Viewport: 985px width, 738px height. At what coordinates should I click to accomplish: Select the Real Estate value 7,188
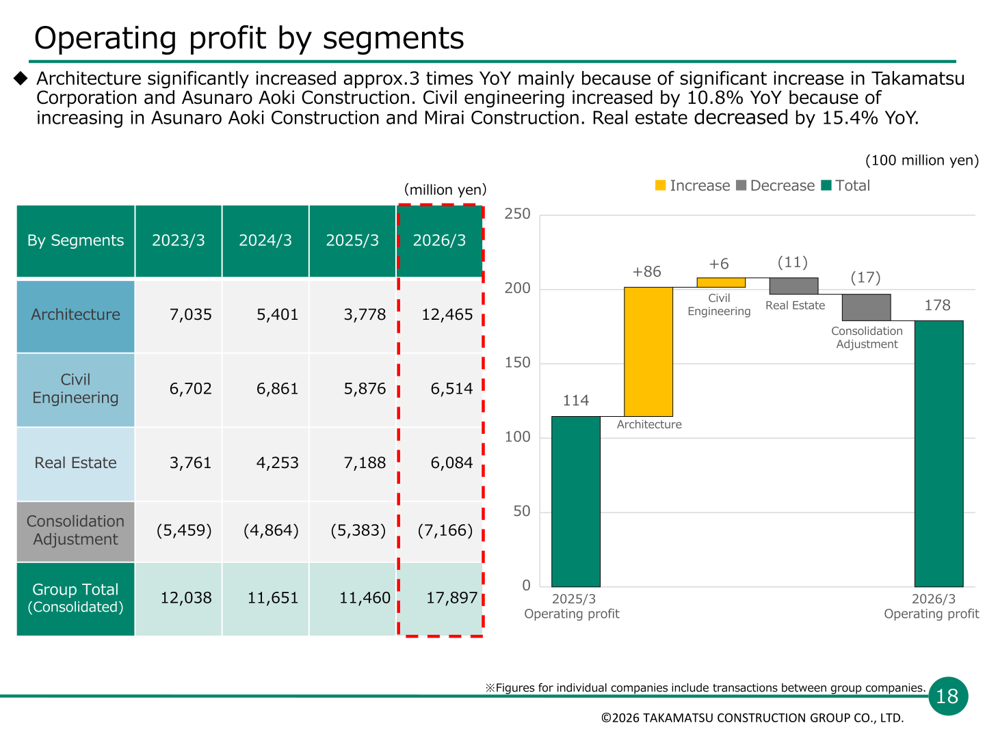click(352, 463)
